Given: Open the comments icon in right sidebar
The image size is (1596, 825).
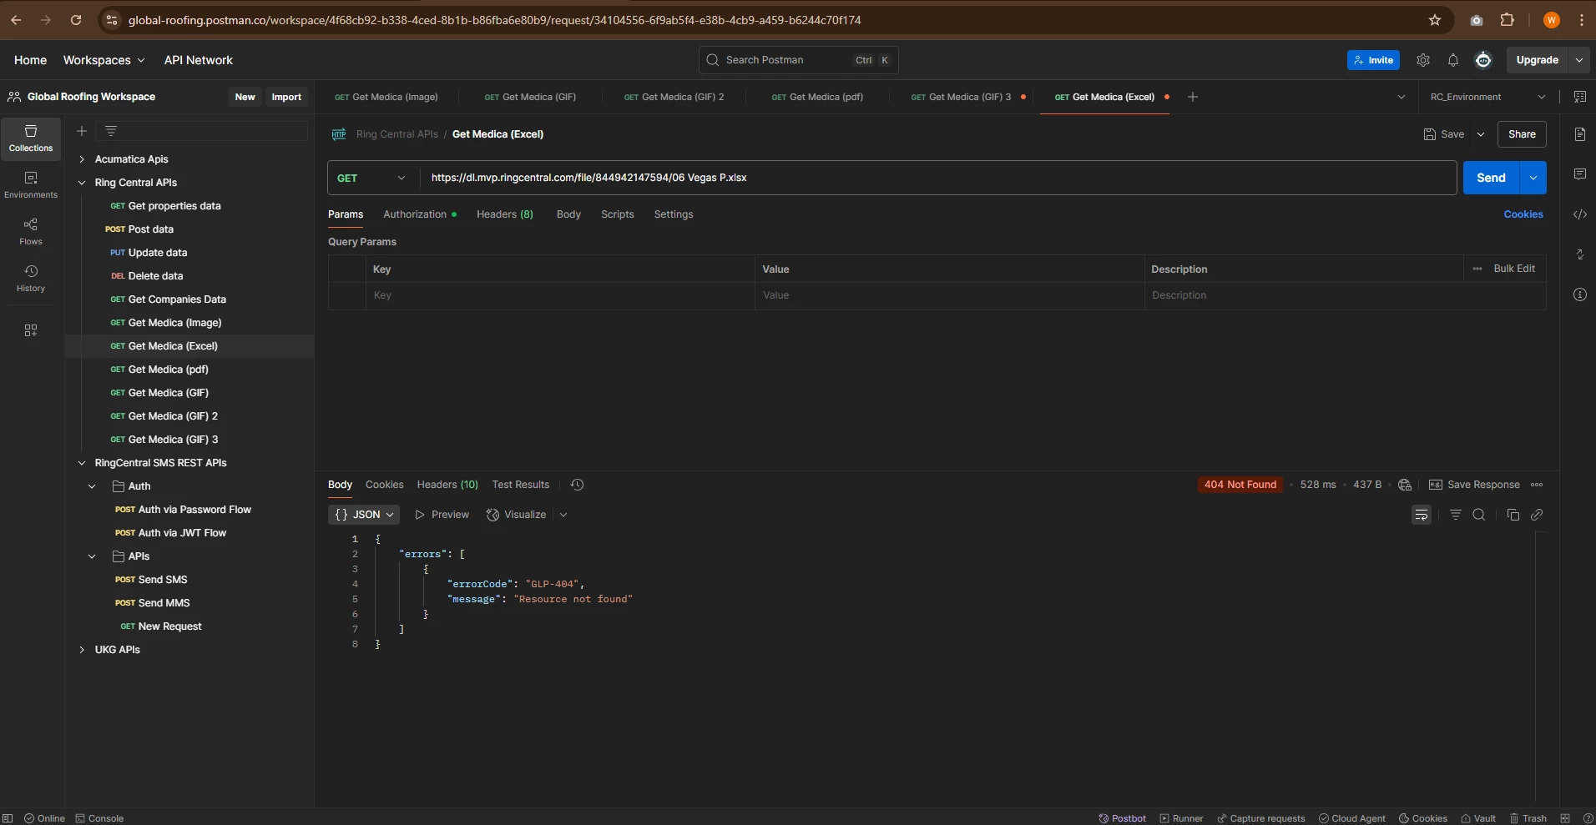Looking at the screenshot, I should (x=1579, y=174).
